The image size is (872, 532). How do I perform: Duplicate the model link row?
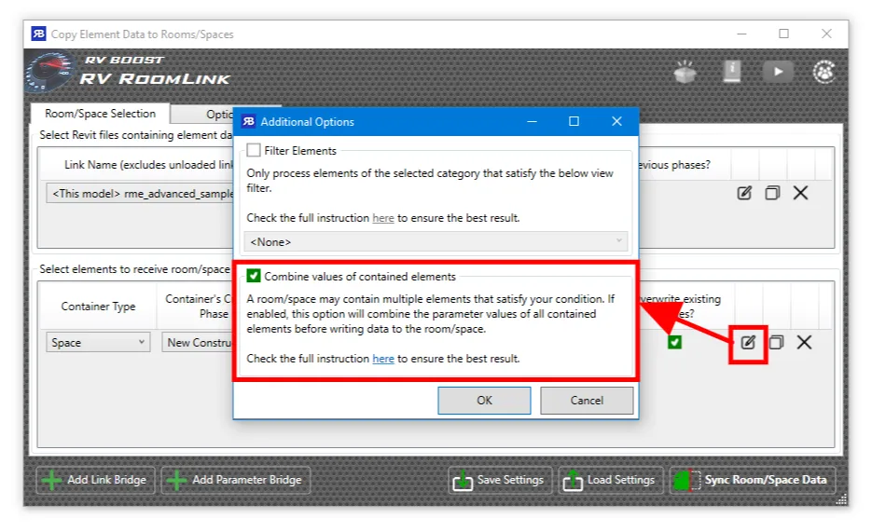(772, 193)
